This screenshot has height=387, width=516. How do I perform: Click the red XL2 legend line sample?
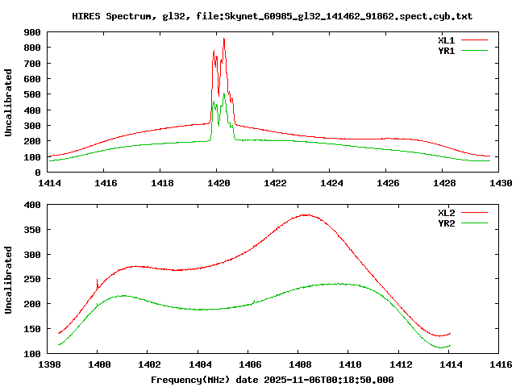coord(476,213)
